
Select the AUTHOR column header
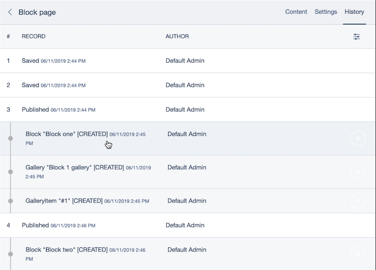click(177, 36)
